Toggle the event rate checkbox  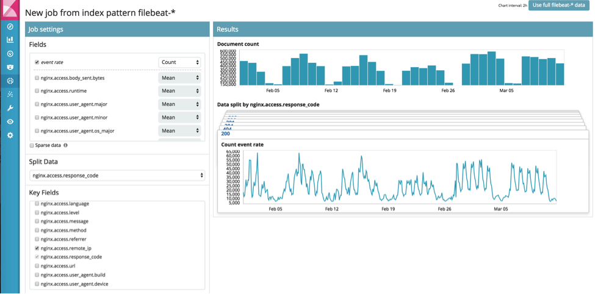click(37, 62)
